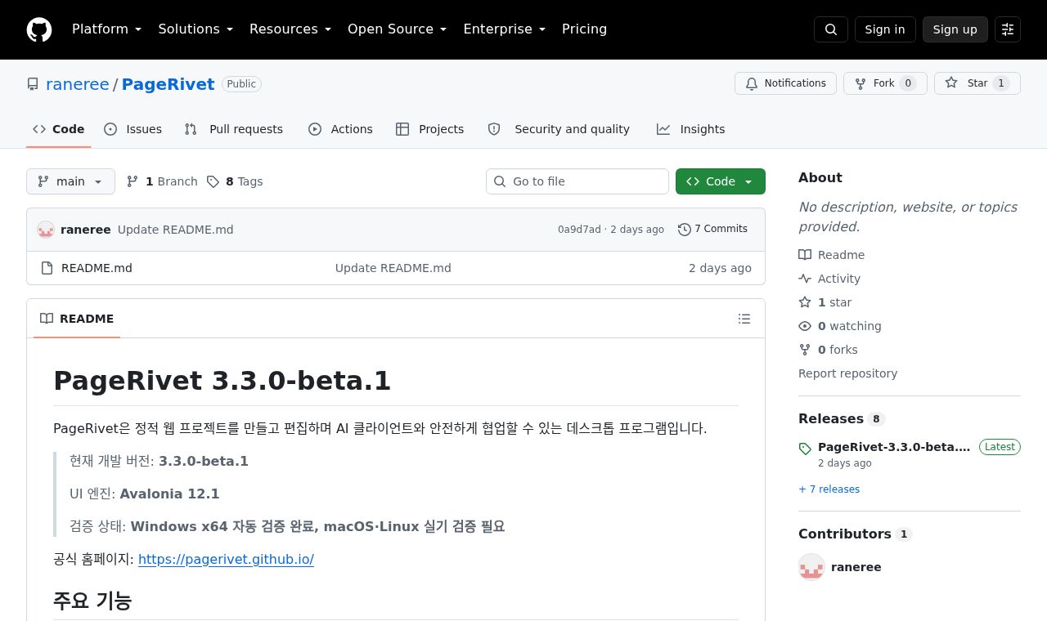Screen dimensions: 1047x621
Task: Click the Avalonia 12.1 engine text
Action: tap(169, 494)
